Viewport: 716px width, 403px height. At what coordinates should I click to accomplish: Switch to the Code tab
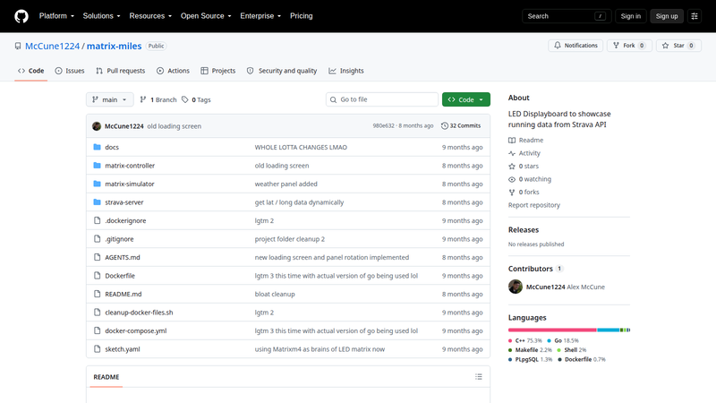pos(31,71)
